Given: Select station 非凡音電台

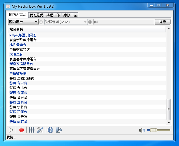Looking at the screenshot, I should point(87,45).
